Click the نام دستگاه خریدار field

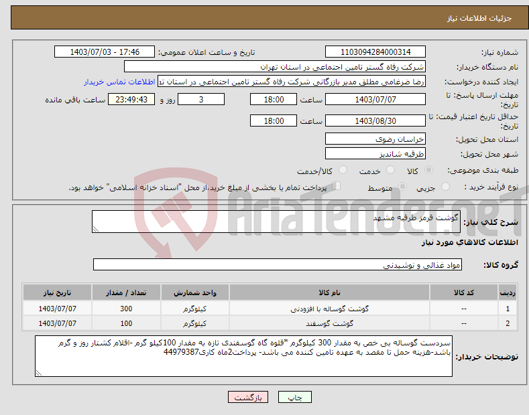275,67
